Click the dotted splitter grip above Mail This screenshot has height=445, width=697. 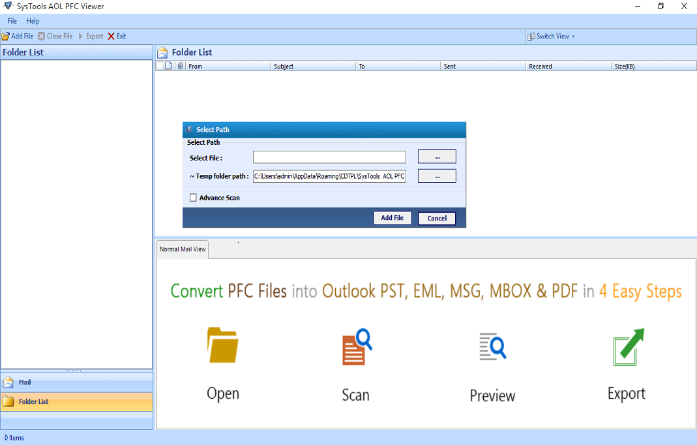click(74, 370)
